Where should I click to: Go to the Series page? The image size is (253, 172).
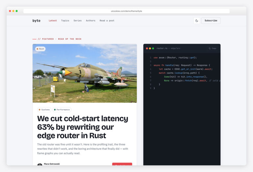[x=78, y=21]
